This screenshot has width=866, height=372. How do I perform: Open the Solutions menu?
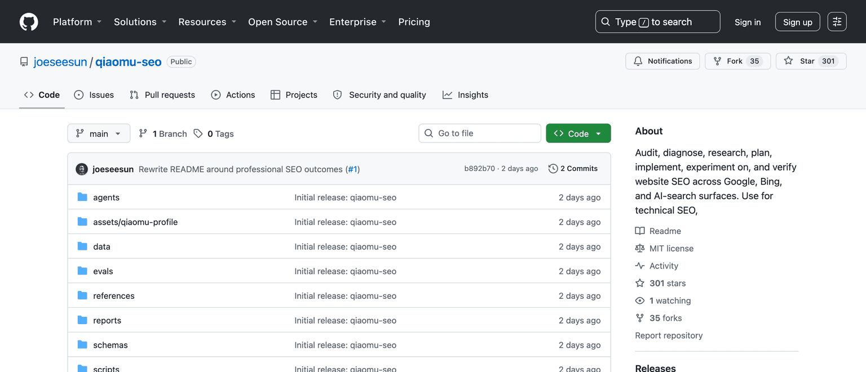coord(140,22)
